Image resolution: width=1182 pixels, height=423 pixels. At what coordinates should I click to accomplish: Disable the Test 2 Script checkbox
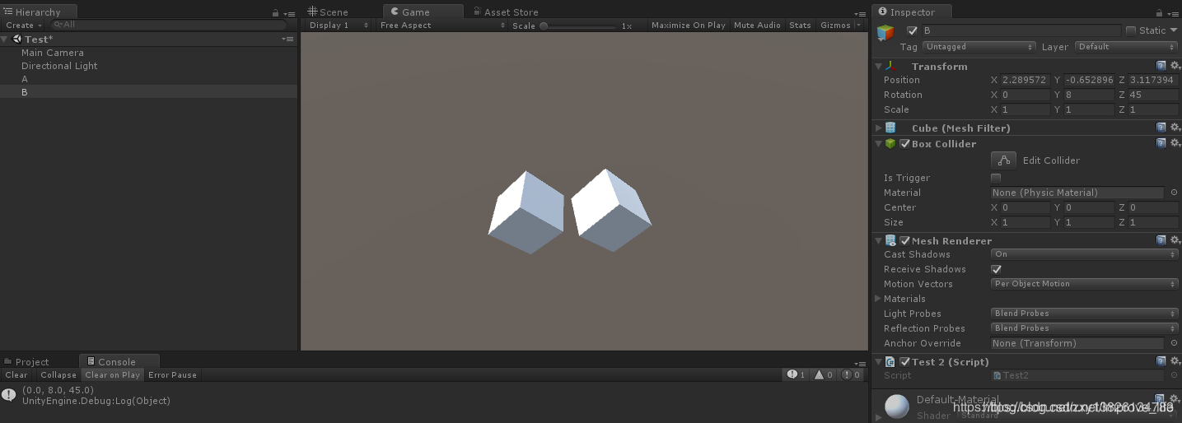click(x=905, y=361)
